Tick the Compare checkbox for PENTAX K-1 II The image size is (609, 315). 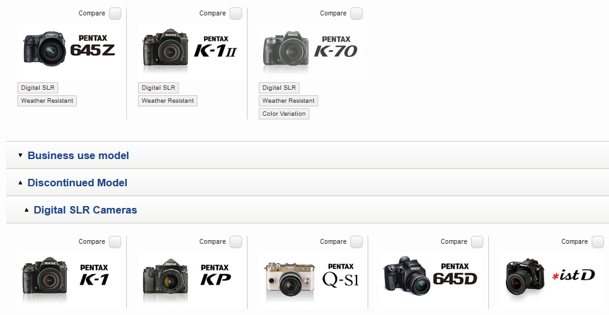point(236,14)
